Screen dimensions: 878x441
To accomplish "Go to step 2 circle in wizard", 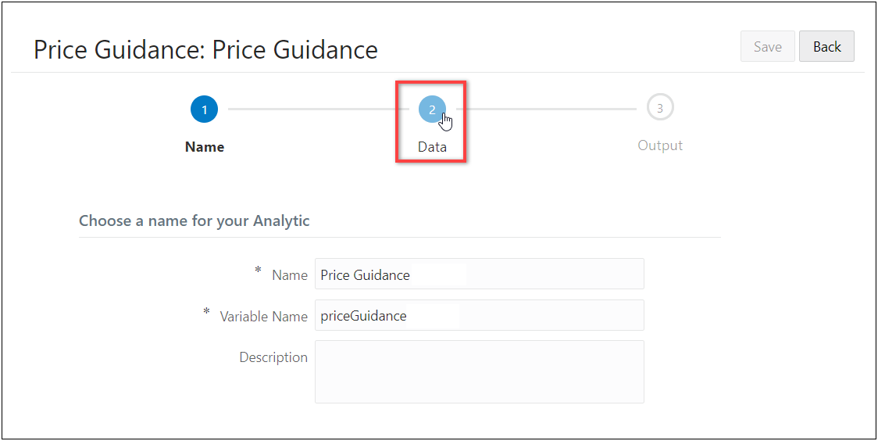I will click(432, 109).
